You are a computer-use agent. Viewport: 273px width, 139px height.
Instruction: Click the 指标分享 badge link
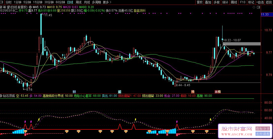click(263, 129)
